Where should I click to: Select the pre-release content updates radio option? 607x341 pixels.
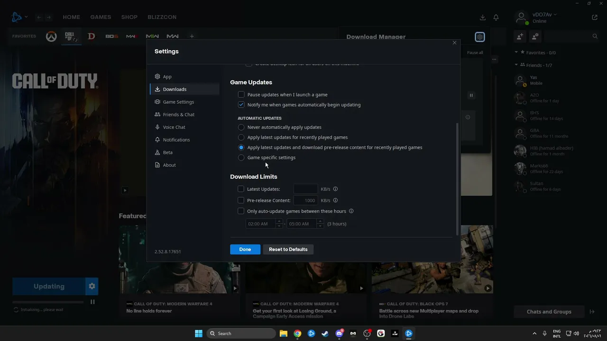[x=241, y=147]
